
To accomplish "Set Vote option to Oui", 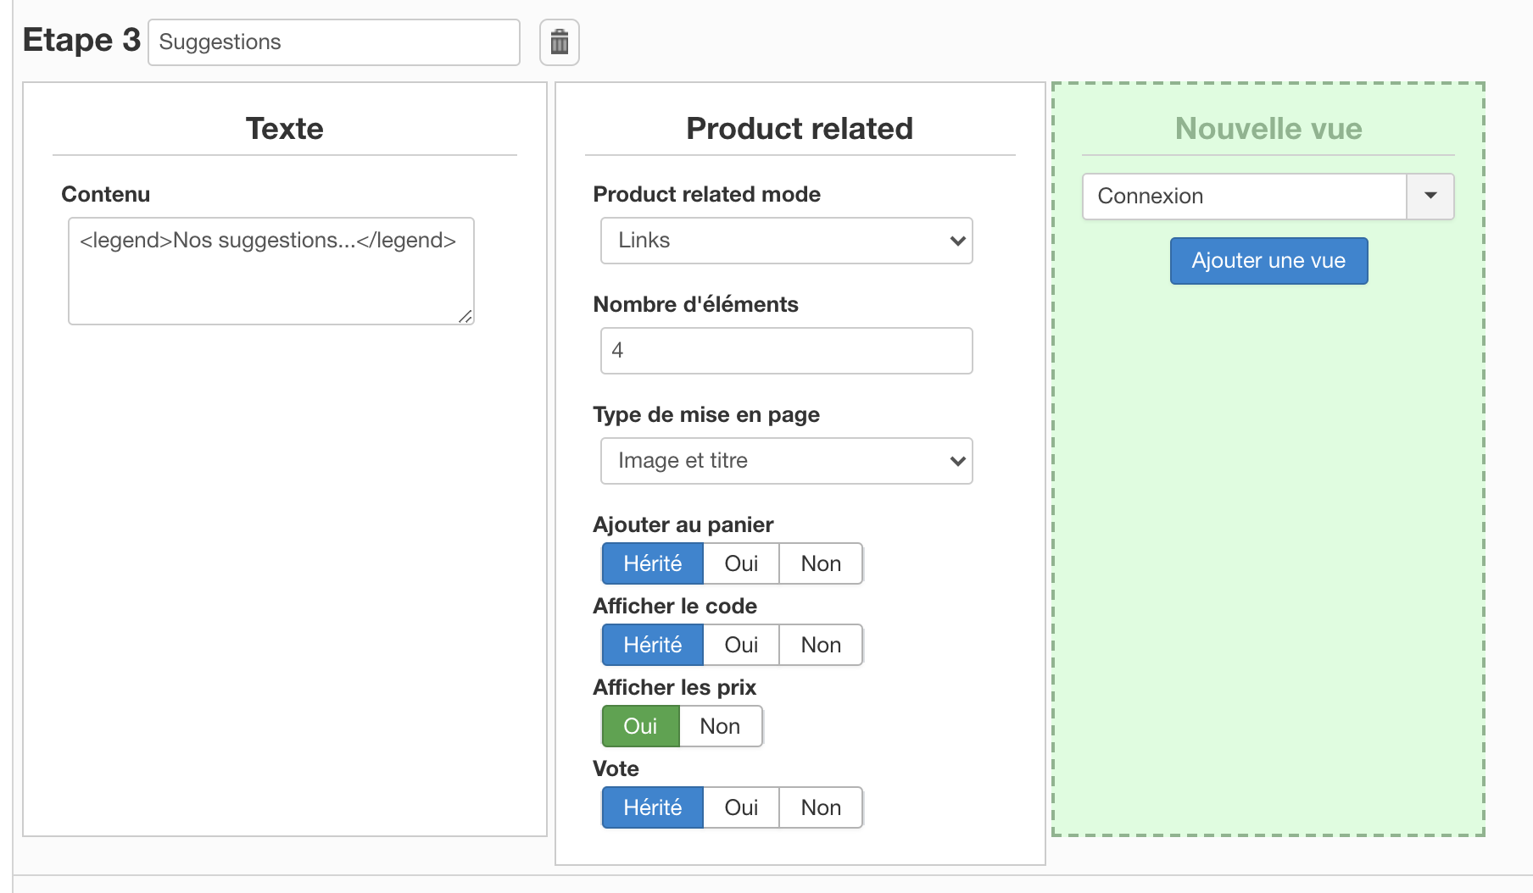I will (741, 808).
